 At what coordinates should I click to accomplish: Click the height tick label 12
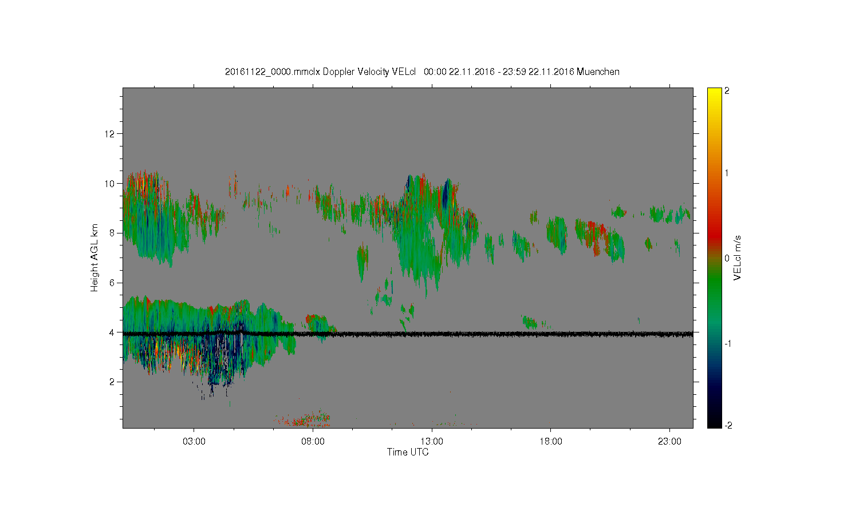click(x=110, y=134)
